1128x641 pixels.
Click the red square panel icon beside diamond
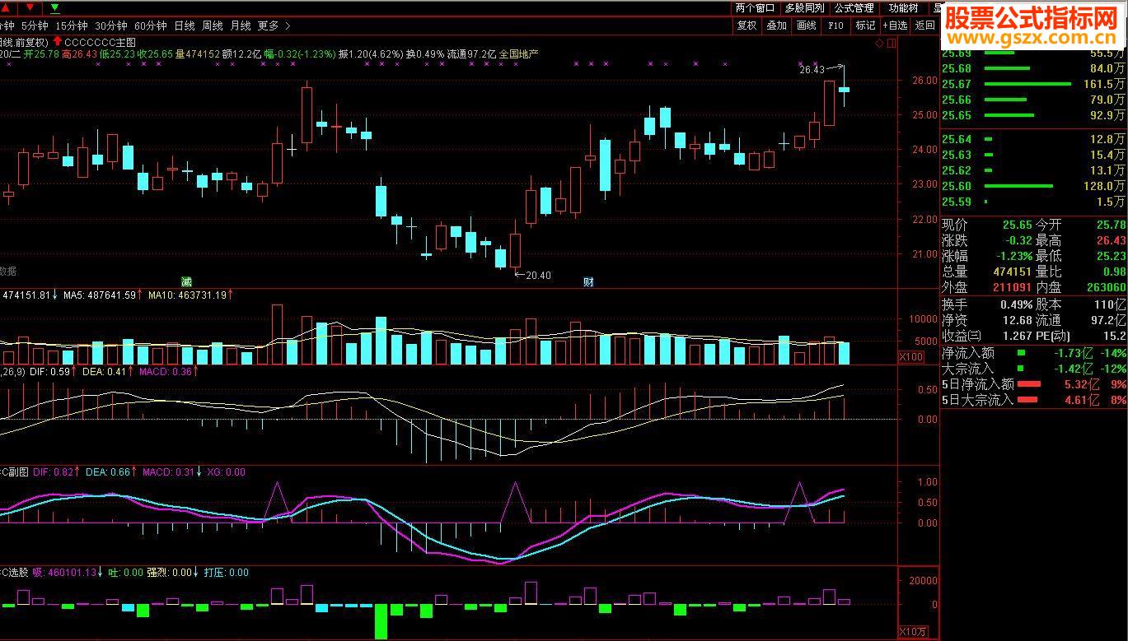[892, 42]
